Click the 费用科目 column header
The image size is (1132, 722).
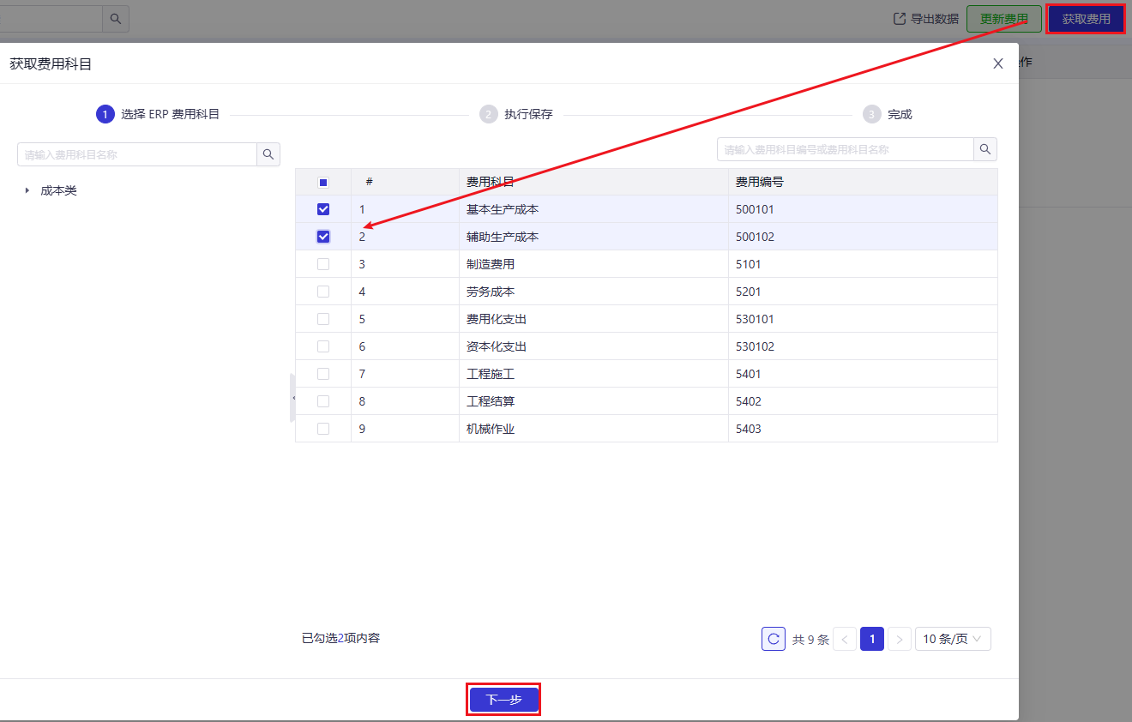click(593, 182)
